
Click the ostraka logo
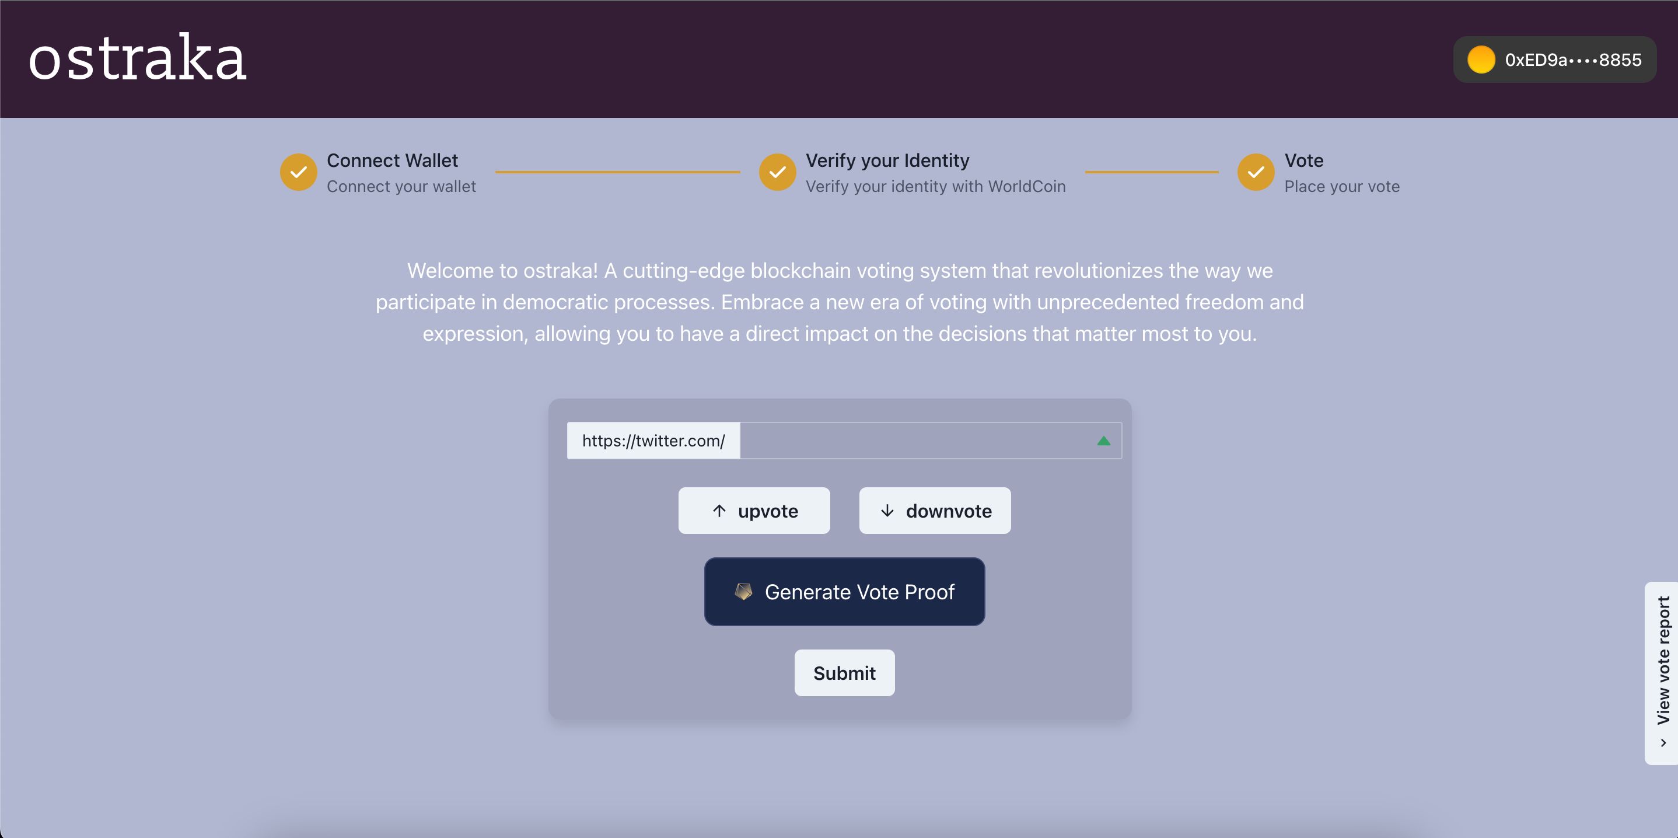(x=138, y=58)
